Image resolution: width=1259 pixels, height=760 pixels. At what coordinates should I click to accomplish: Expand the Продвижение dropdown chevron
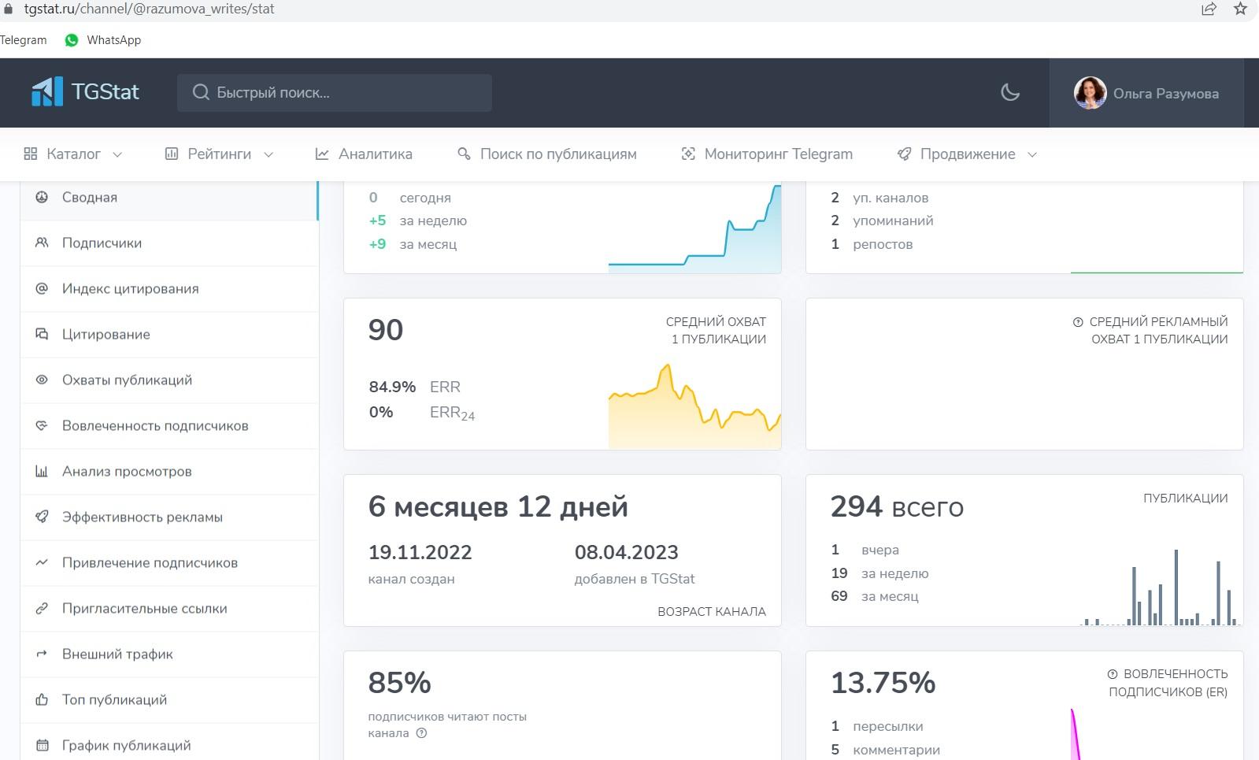click(x=1032, y=154)
